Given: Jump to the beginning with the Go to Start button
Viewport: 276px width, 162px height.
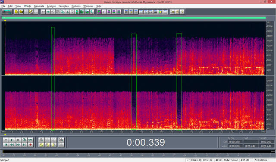Looking at the screenshot, I should coord(6,145).
